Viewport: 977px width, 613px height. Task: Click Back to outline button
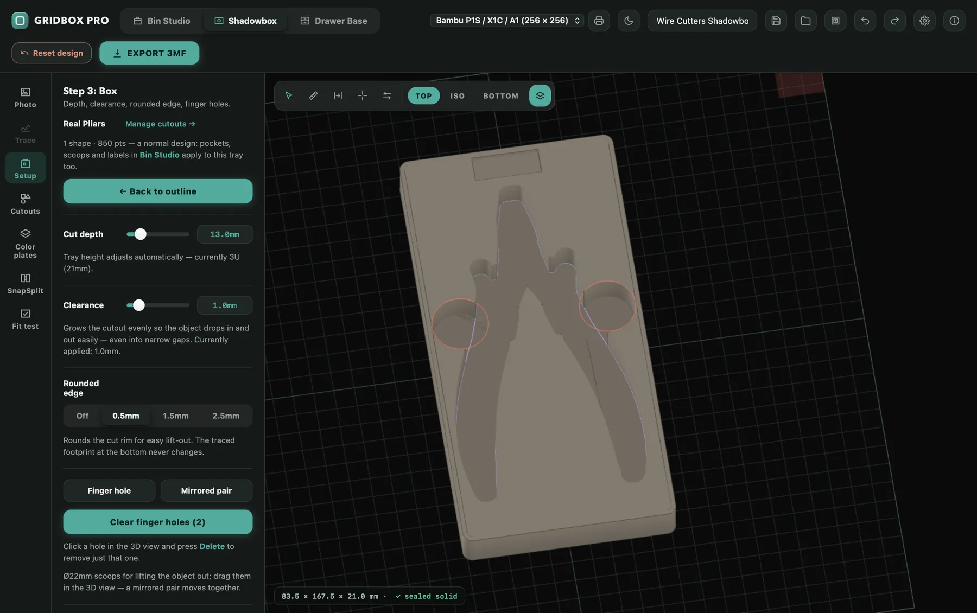pyautogui.click(x=158, y=191)
